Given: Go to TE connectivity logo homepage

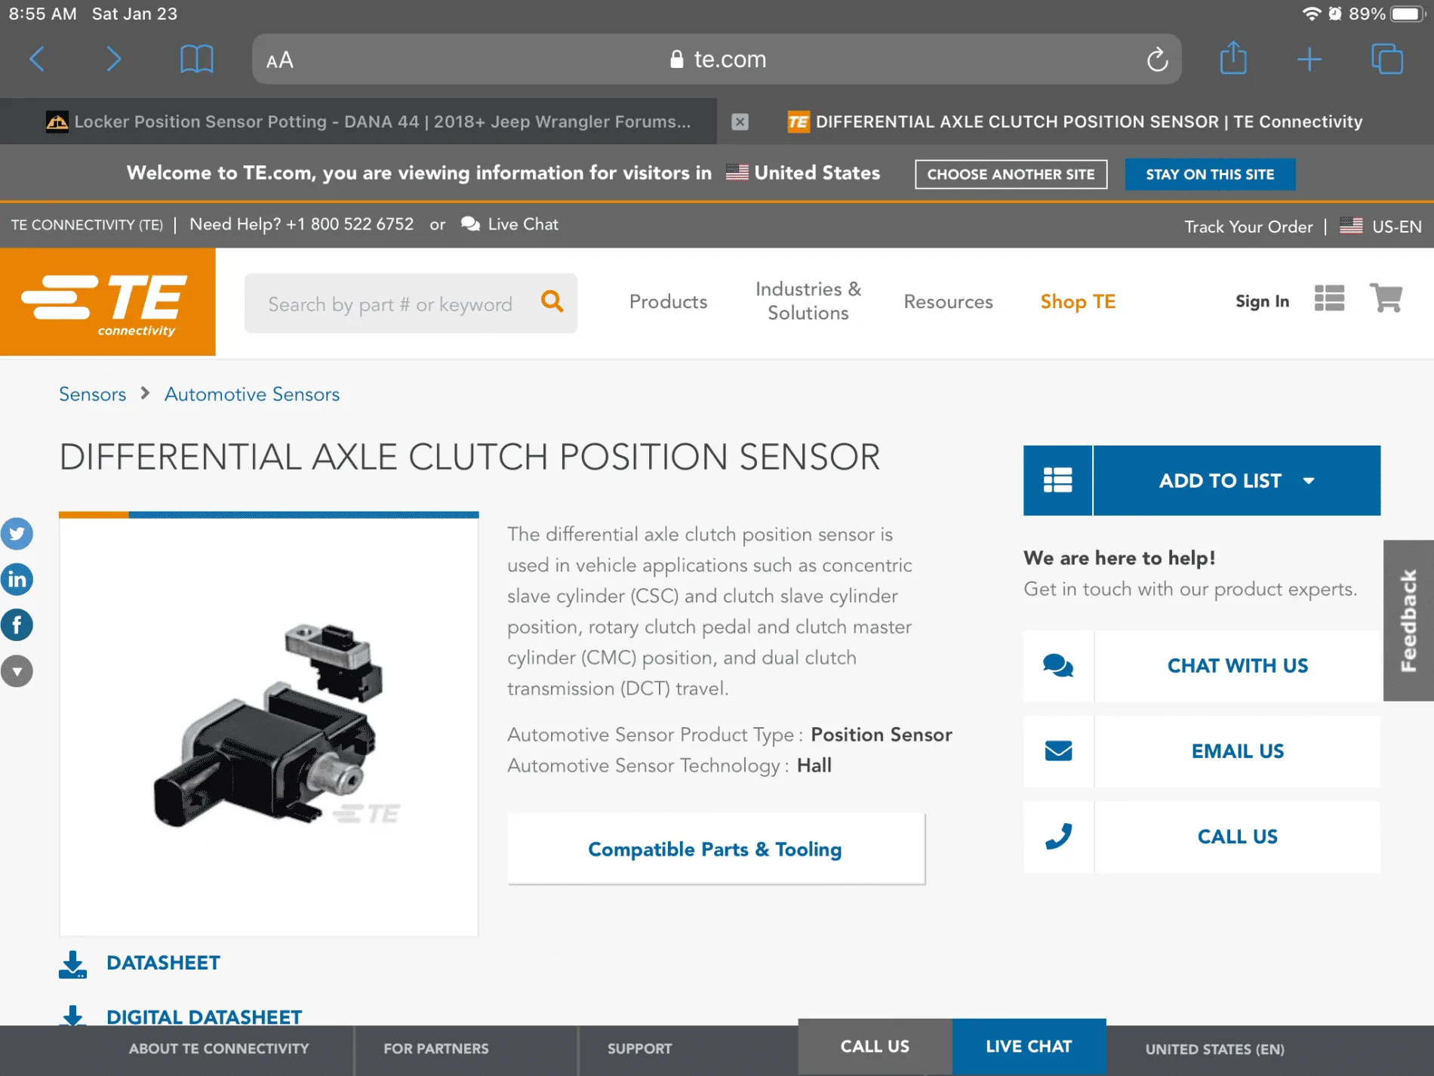Looking at the screenshot, I should [108, 302].
